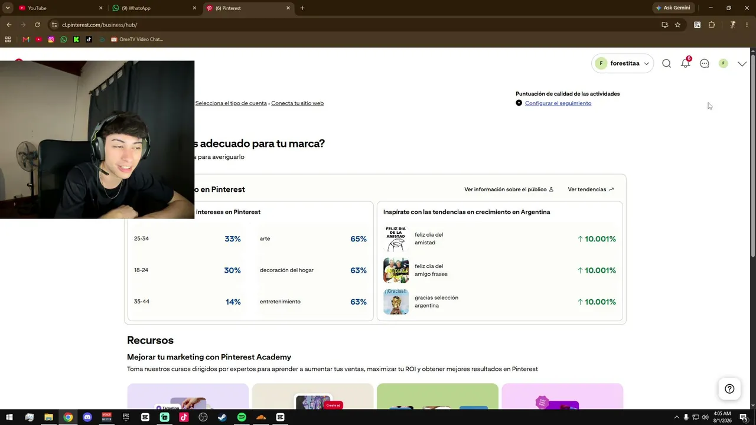Image resolution: width=756 pixels, height=425 pixels.
Task: Open the forestitaa account switcher dropdown
Action: (x=623, y=63)
